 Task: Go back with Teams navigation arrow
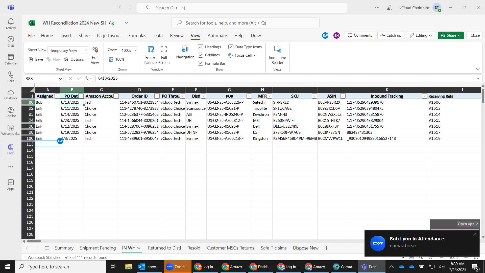click(x=120, y=8)
